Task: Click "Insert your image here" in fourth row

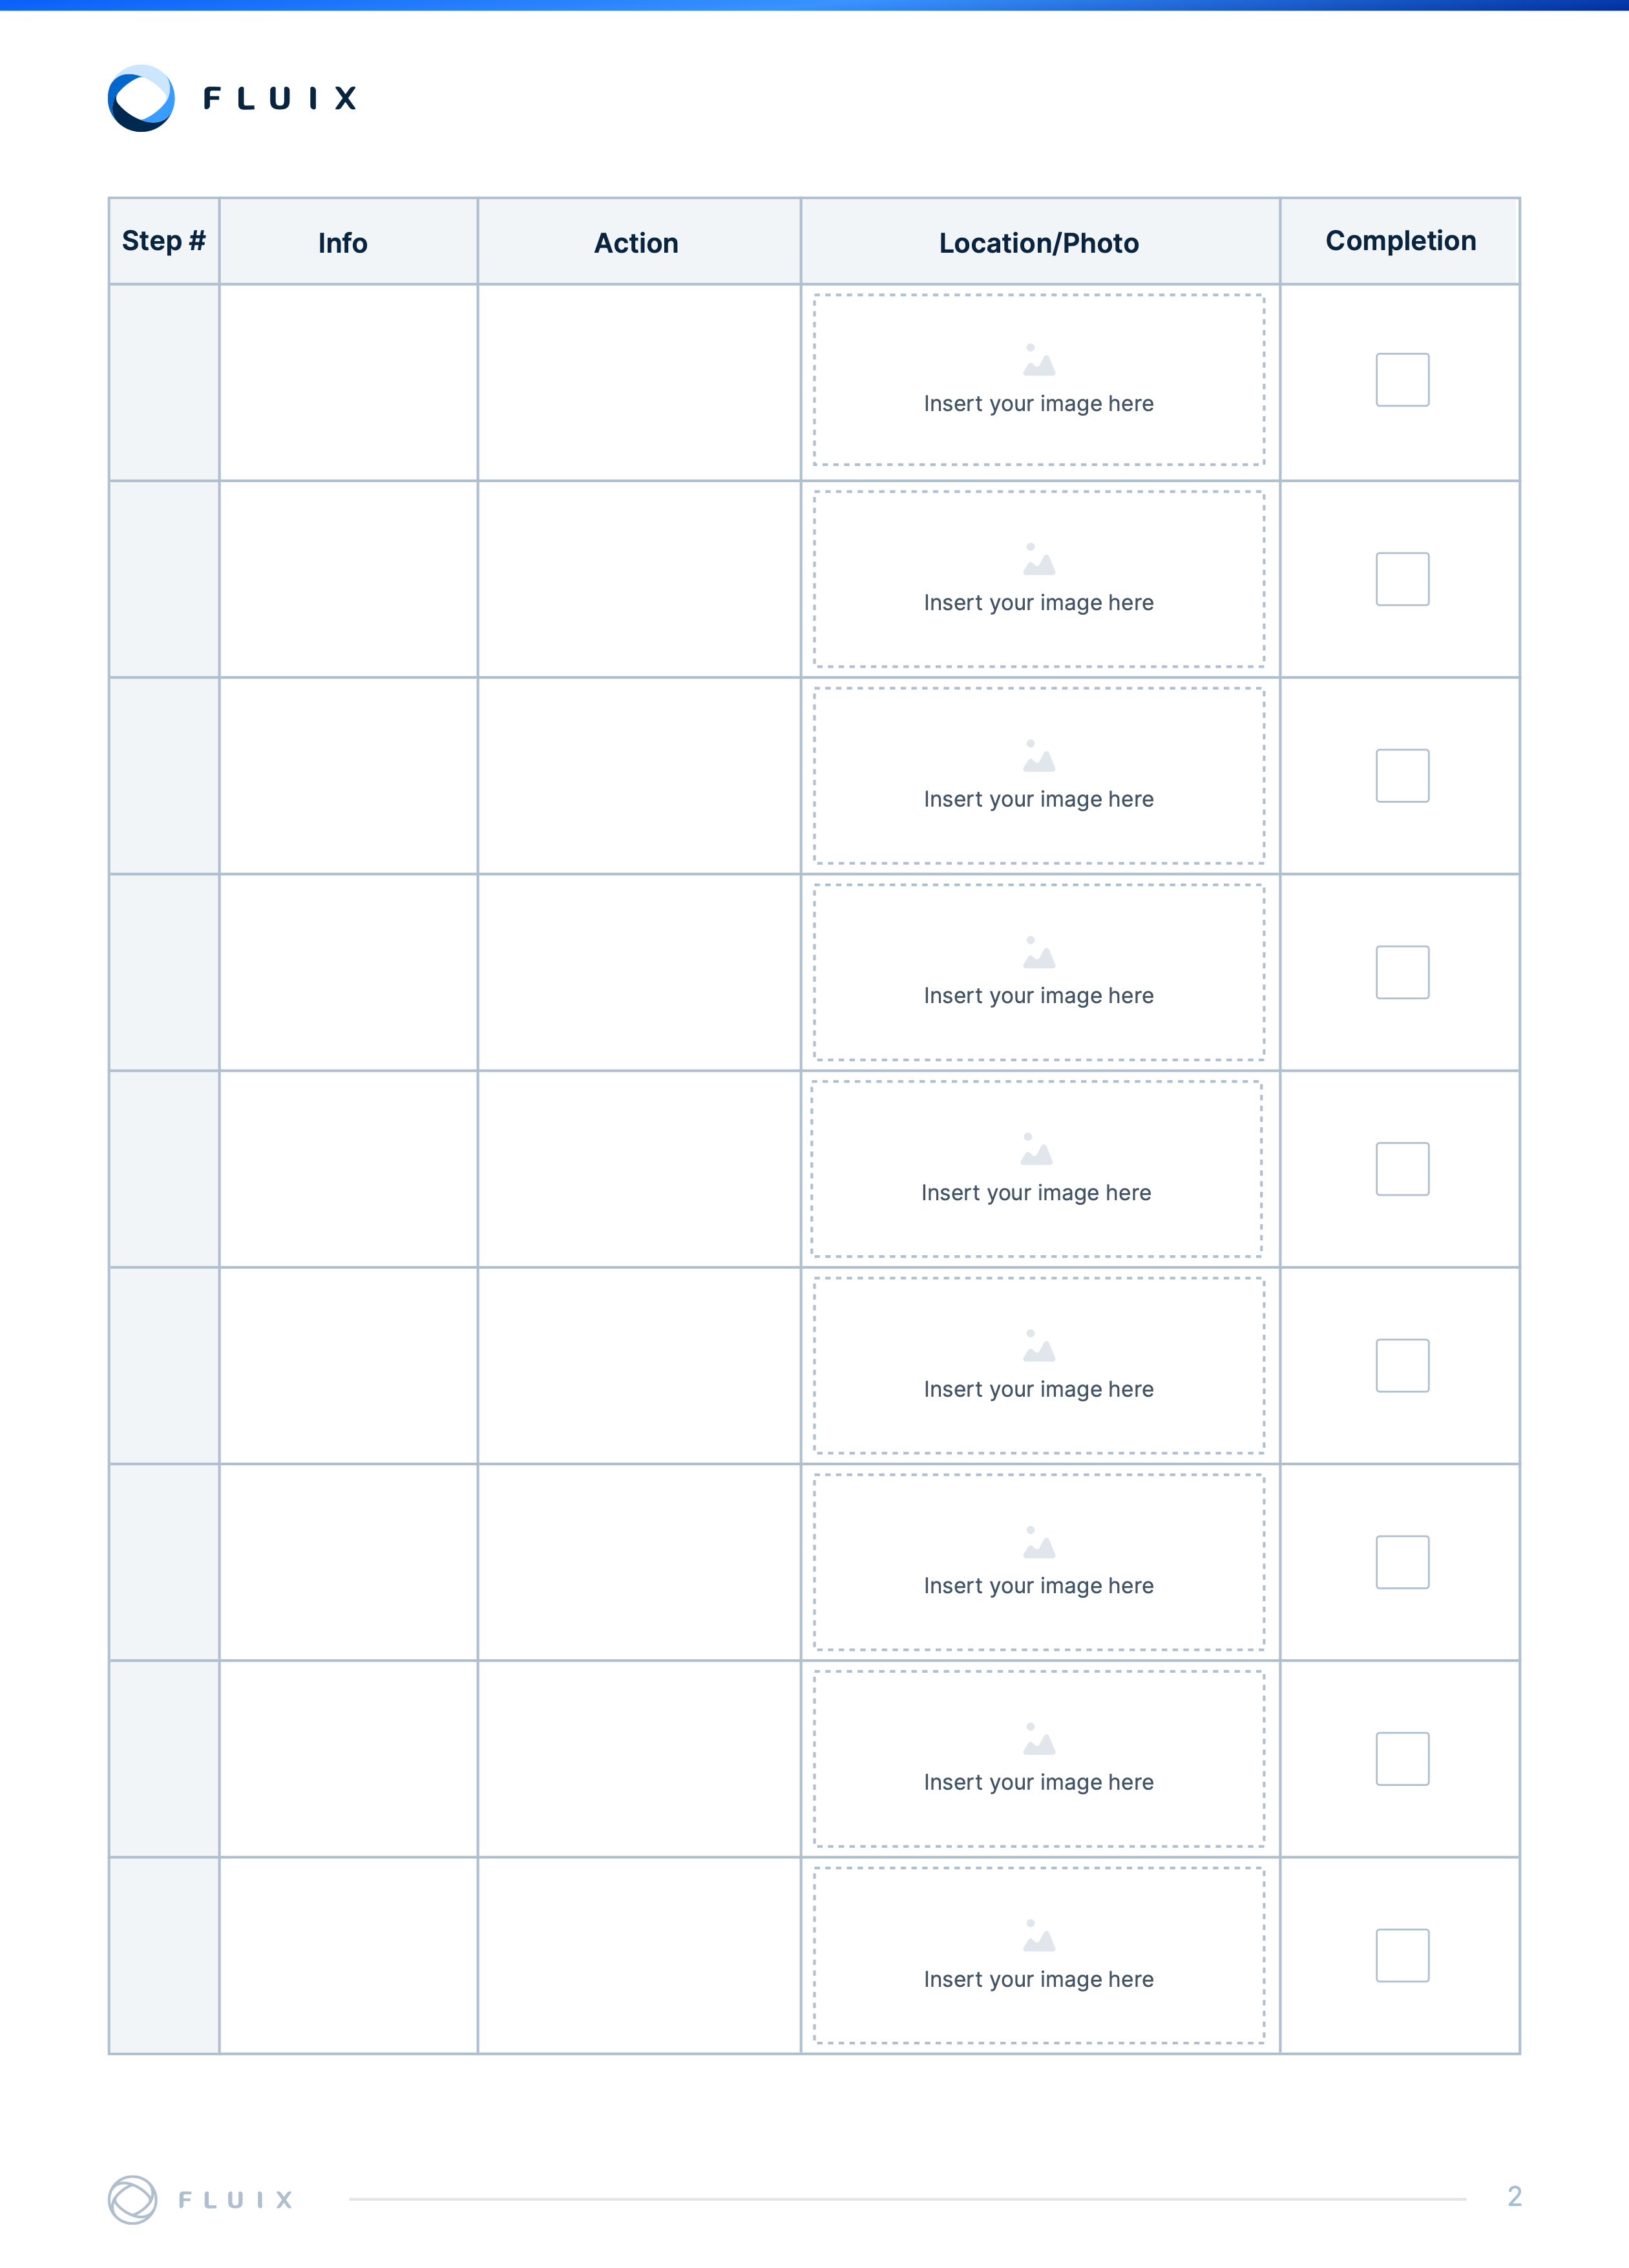Action: pos(1038,996)
